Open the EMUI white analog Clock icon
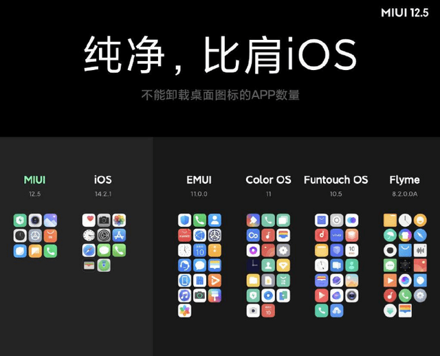 (185, 250)
